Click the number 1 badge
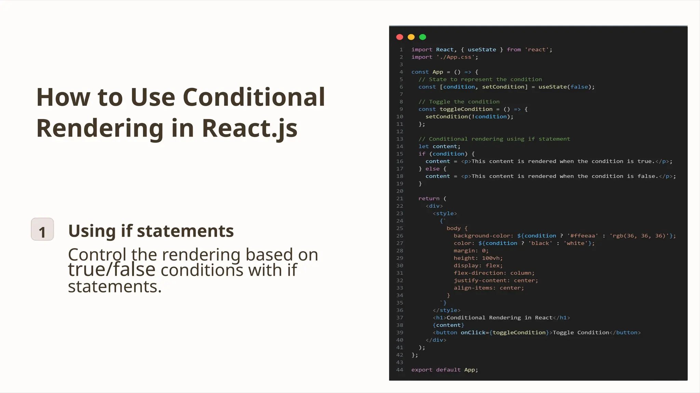 pyautogui.click(x=42, y=229)
